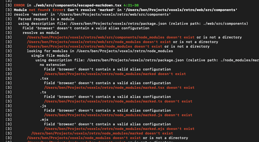This screenshot has width=259, height=142.
Task: Click the ".mjs" extension heading line
Action: pyautogui.click(x=44, y=120)
